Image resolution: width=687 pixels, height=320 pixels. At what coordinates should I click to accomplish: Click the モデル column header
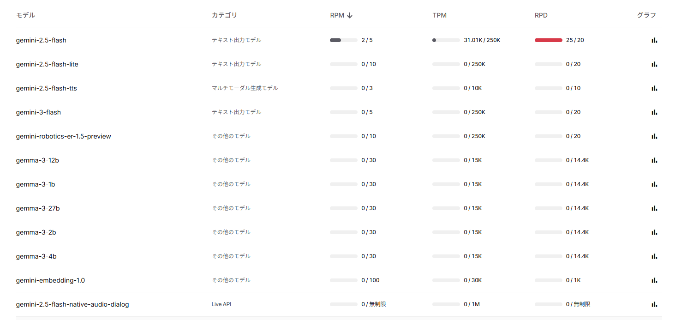pos(25,15)
